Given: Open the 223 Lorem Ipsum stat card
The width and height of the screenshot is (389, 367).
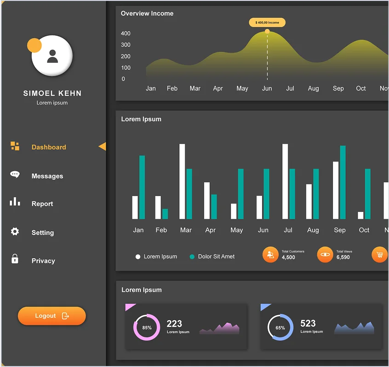Looking at the screenshot, I should pyautogui.click(x=186, y=327).
